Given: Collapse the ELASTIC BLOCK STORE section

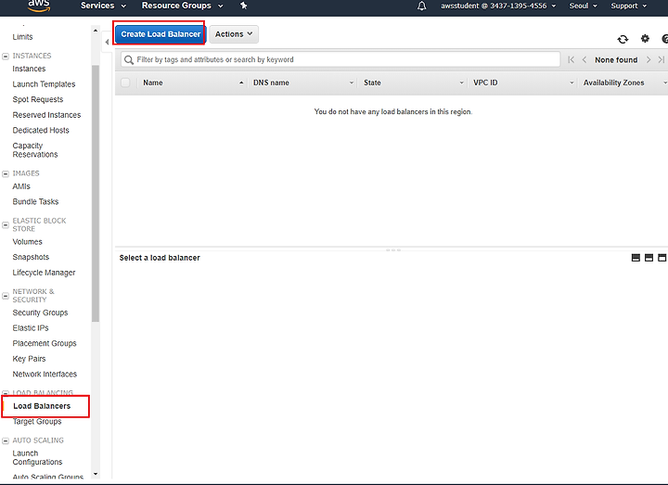Looking at the screenshot, I should pyautogui.click(x=6, y=224).
